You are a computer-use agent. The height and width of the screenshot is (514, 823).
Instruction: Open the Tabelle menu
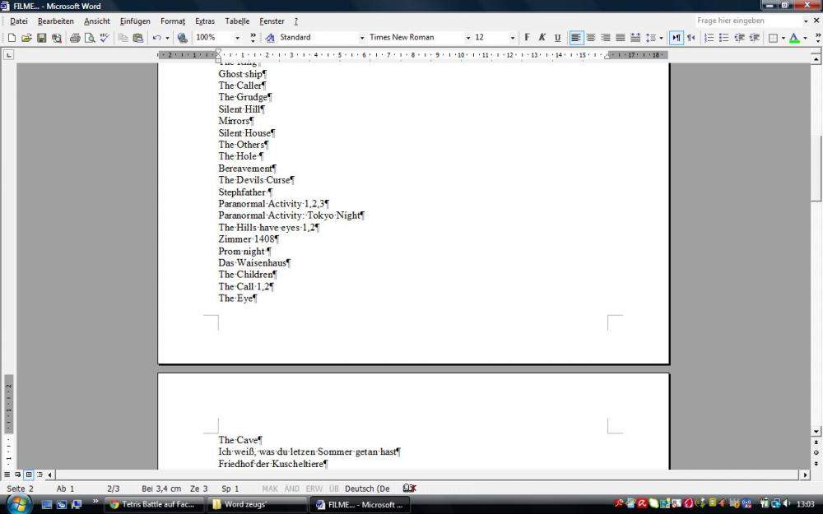(237, 21)
